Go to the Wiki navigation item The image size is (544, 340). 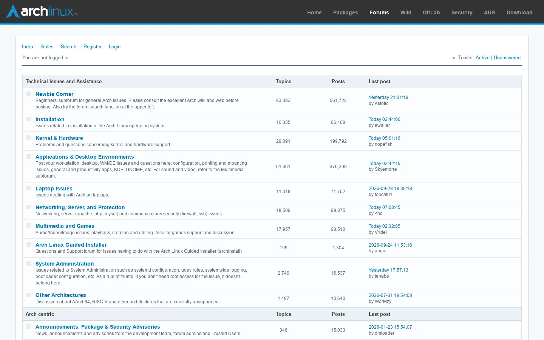406,12
